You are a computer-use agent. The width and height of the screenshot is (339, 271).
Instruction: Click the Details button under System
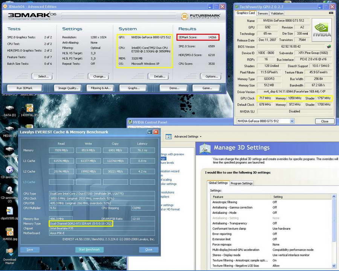tap(160, 76)
